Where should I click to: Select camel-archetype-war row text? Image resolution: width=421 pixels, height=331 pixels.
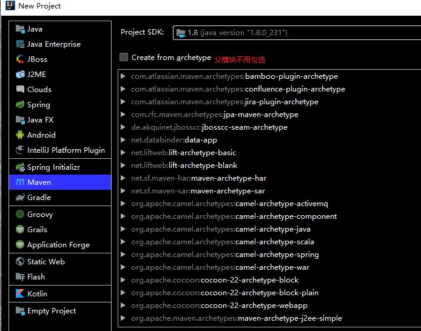220,267
